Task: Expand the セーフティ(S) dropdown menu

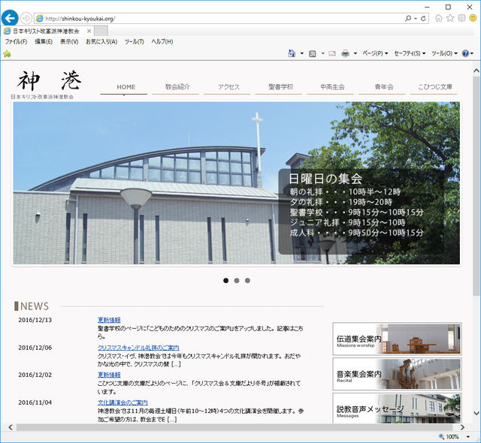Action: click(410, 53)
